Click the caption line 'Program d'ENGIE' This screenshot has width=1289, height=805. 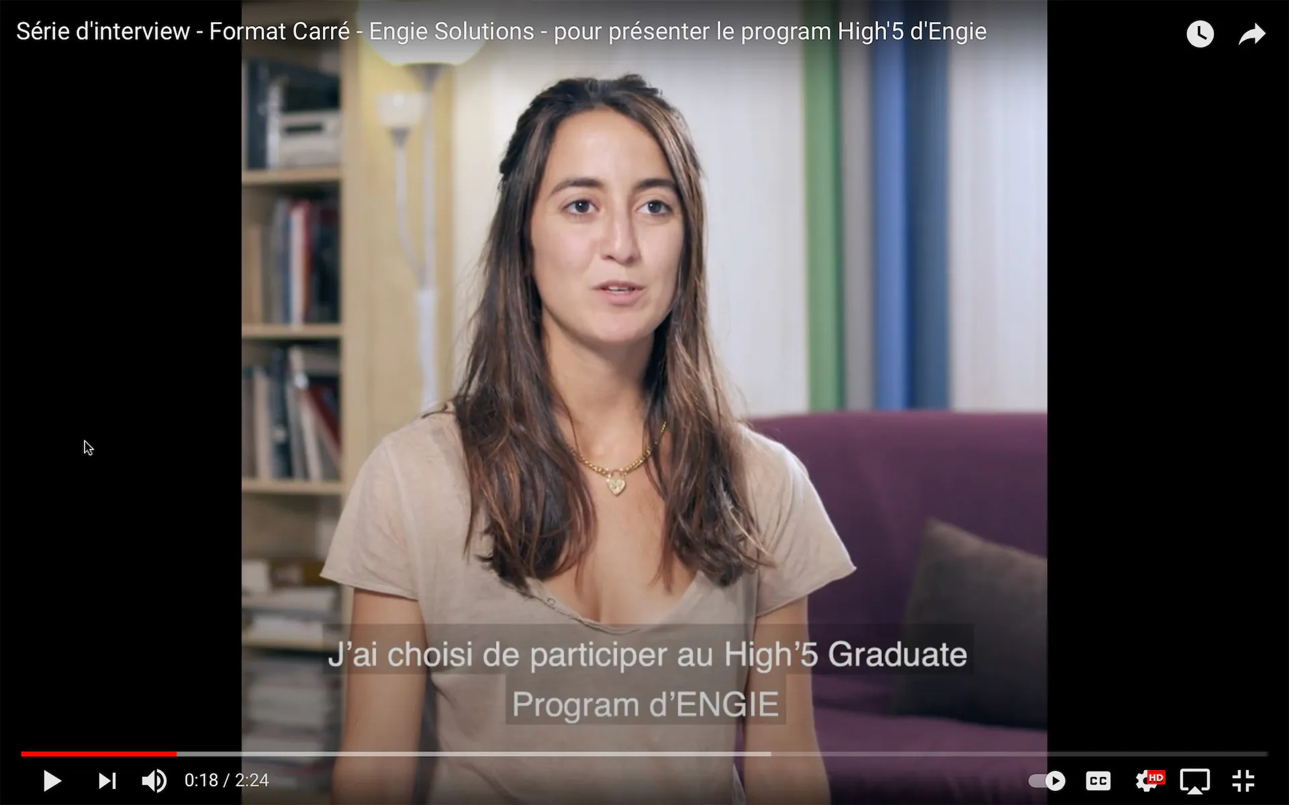pyautogui.click(x=645, y=705)
